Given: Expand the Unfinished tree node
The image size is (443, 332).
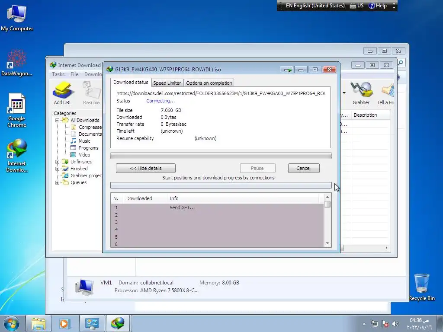Looking at the screenshot, I should coord(58,162).
